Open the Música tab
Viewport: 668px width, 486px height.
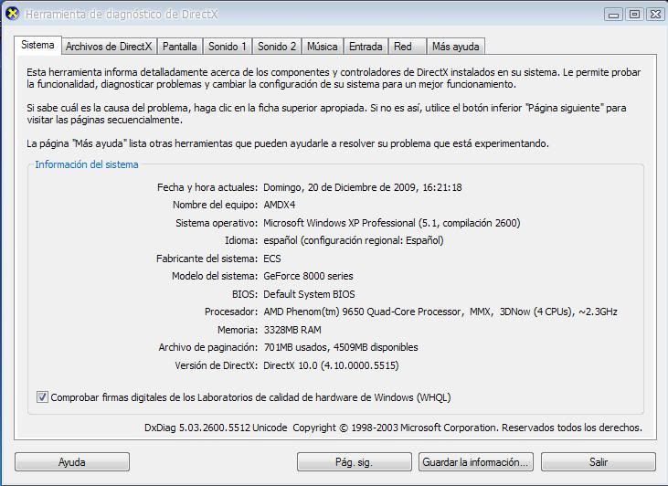(323, 47)
